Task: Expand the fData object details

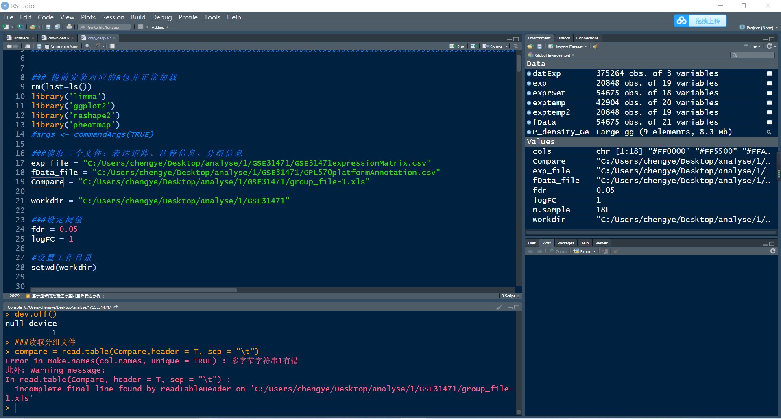Action: (x=529, y=122)
